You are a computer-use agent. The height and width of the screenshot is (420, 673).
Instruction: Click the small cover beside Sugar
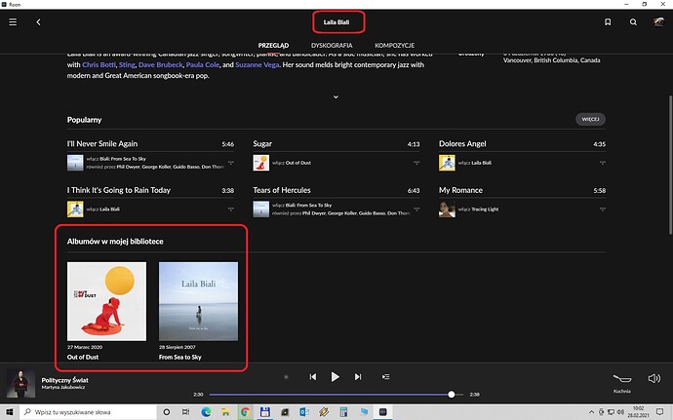(261, 163)
